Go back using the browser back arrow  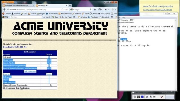tap(4, 10)
